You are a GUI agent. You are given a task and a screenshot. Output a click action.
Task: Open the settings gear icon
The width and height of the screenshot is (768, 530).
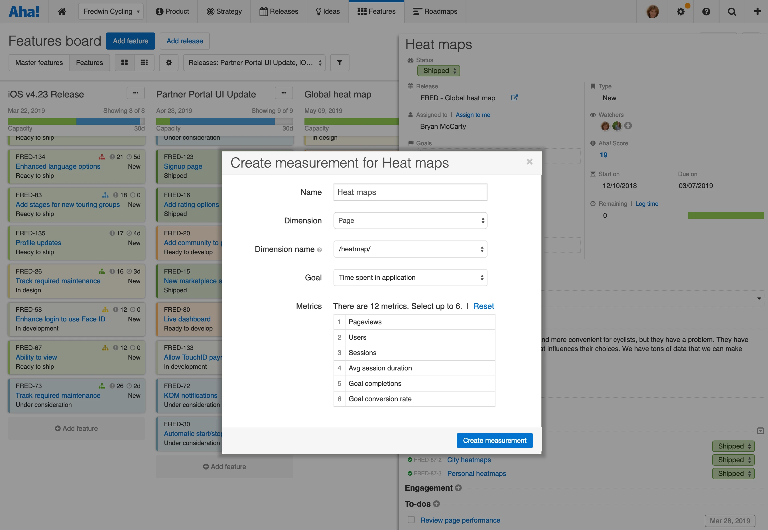[680, 12]
